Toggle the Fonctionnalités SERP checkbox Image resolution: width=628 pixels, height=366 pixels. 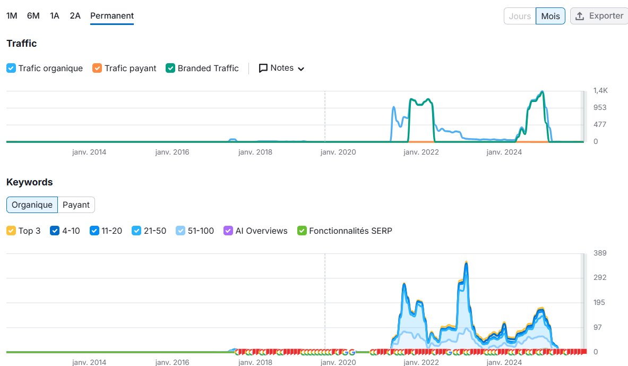(302, 231)
